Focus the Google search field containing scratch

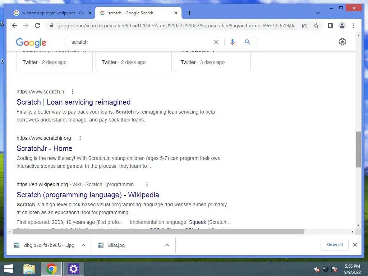click(141, 42)
